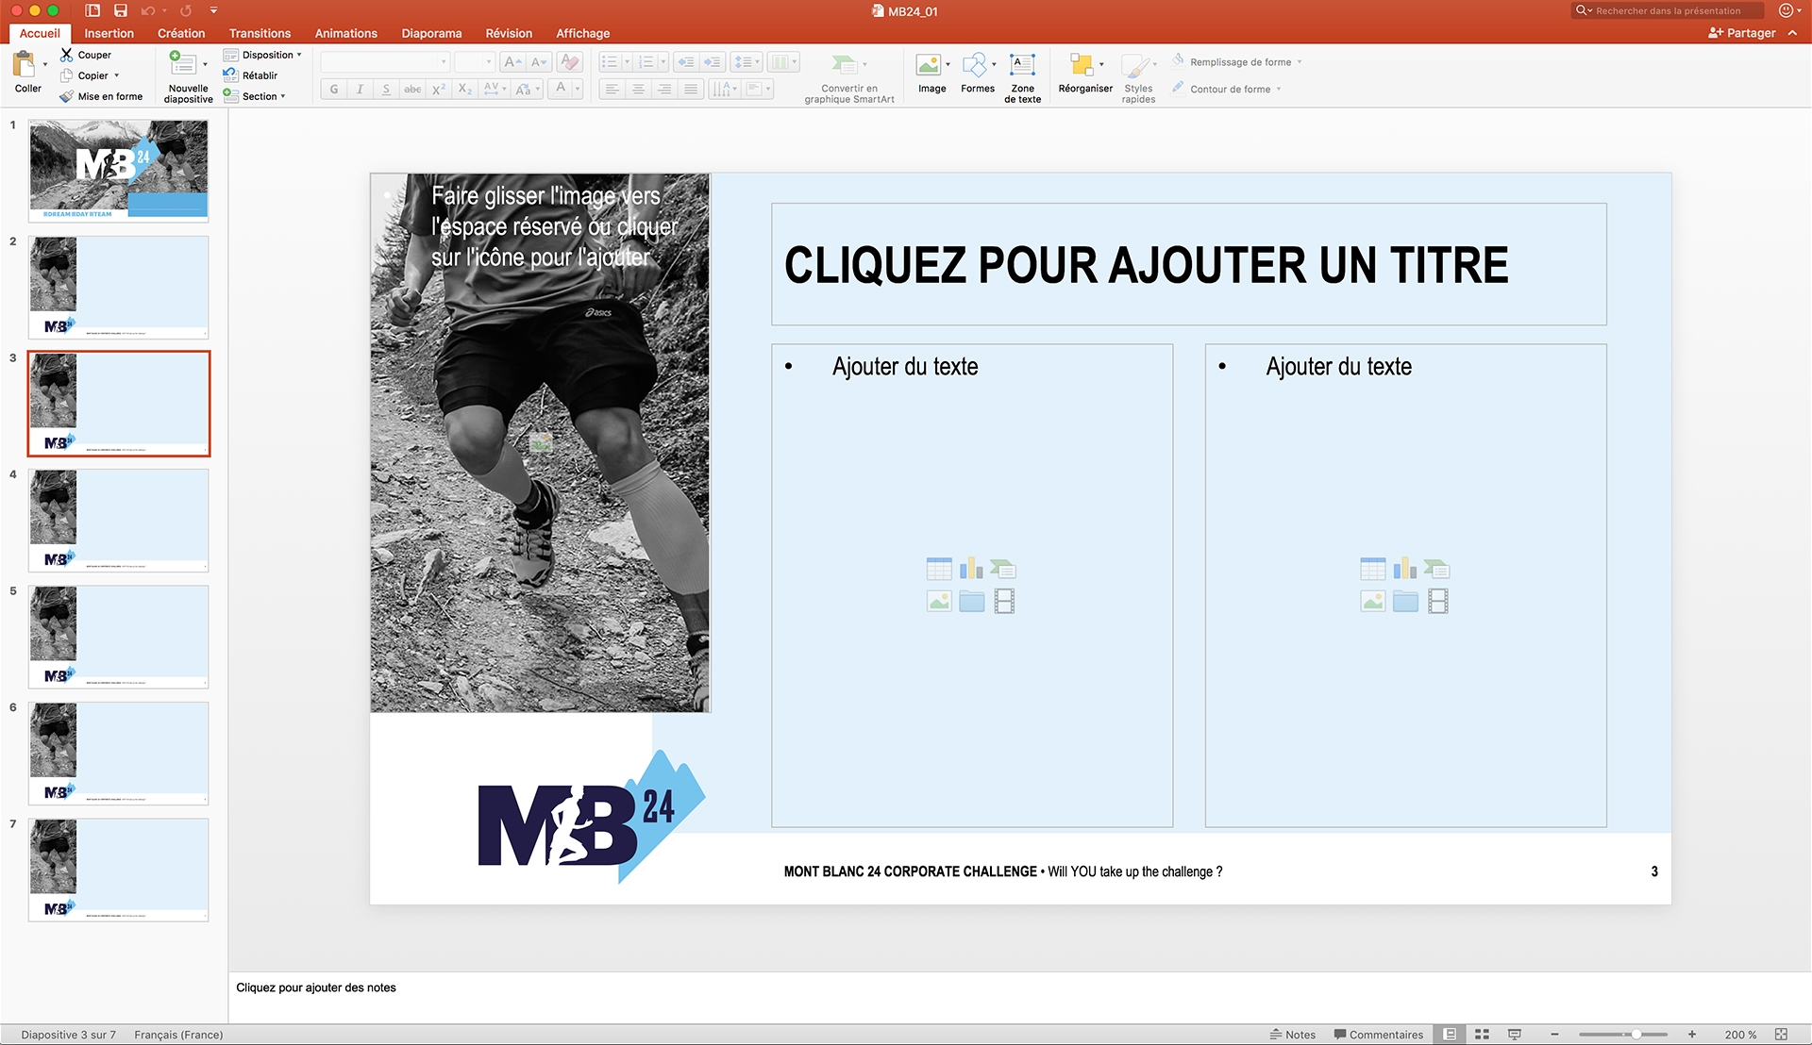The width and height of the screenshot is (1812, 1045).
Task: Click the decrease font size icon
Action: click(x=539, y=62)
